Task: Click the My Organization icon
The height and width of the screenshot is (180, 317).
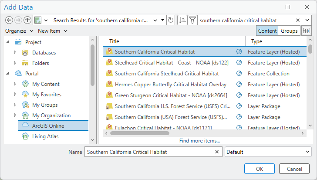Action: [x=25, y=115]
